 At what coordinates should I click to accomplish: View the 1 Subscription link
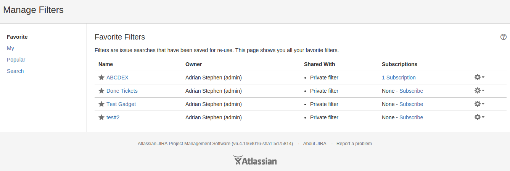[399, 78]
